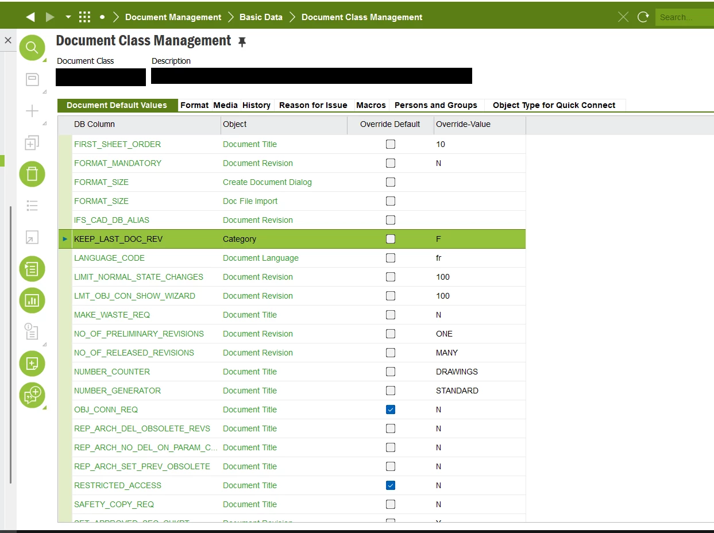
Task: Pin the Document Class Management page
Action: pyautogui.click(x=242, y=42)
